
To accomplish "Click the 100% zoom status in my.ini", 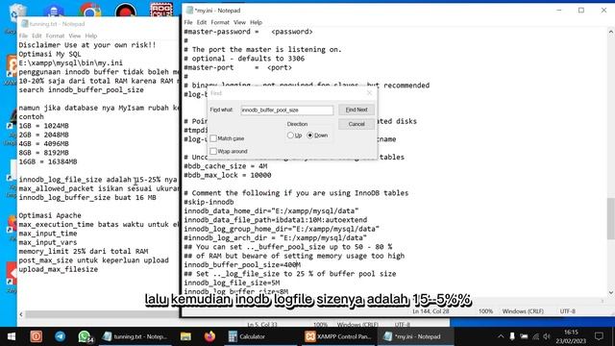I will pos(485,311).
